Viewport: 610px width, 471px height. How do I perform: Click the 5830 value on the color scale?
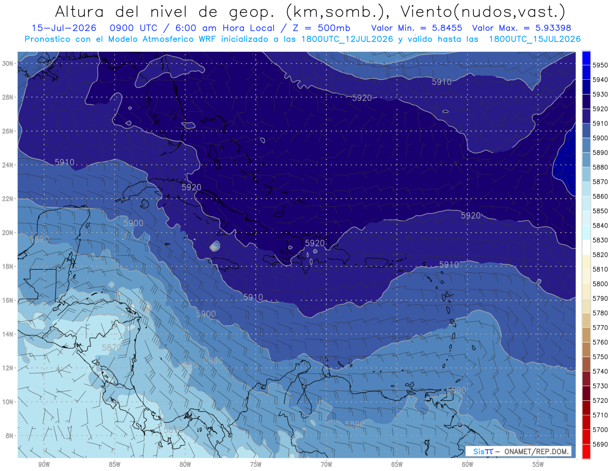(600, 240)
